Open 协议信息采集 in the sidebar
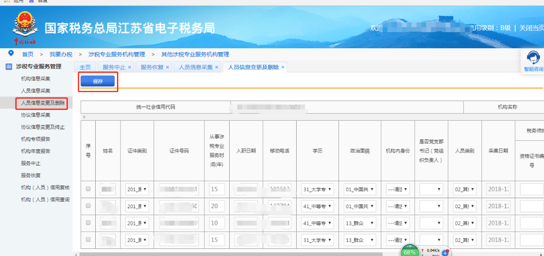544x256 pixels. (36, 115)
